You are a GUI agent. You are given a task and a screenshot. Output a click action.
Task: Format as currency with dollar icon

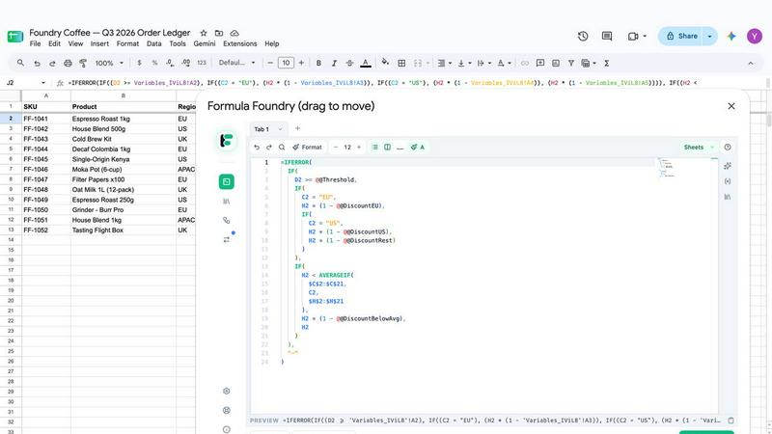139,63
